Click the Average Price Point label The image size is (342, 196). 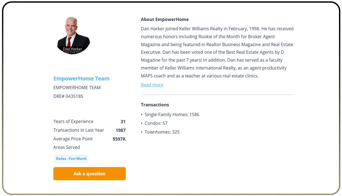73,139
